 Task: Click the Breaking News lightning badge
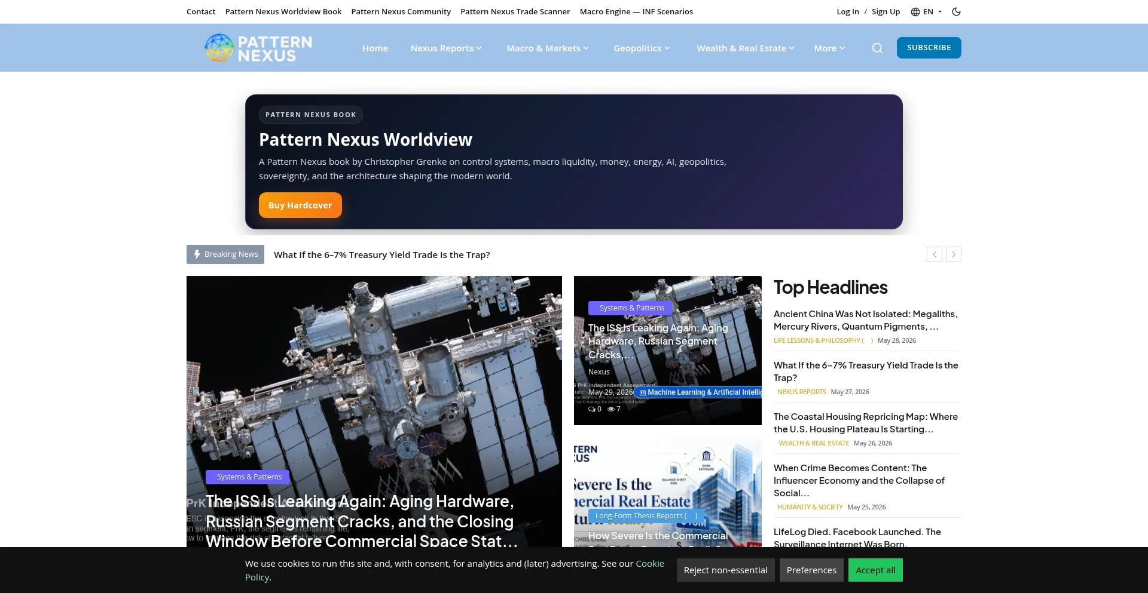tap(225, 254)
